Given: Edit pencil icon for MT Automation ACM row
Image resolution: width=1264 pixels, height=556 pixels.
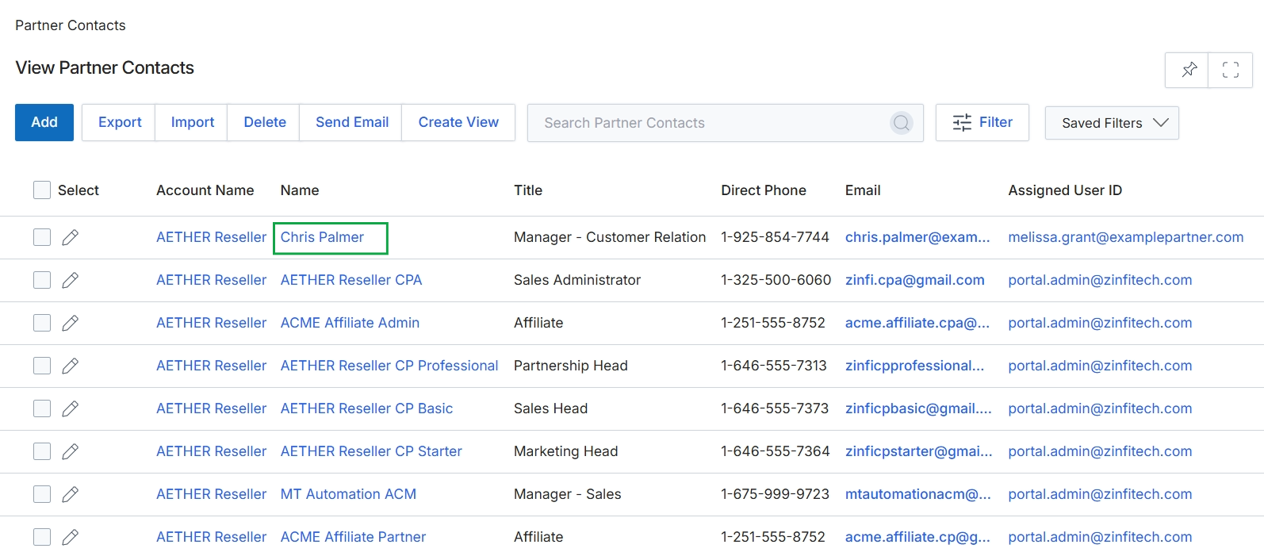Looking at the screenshot, I should pos(70,494).
